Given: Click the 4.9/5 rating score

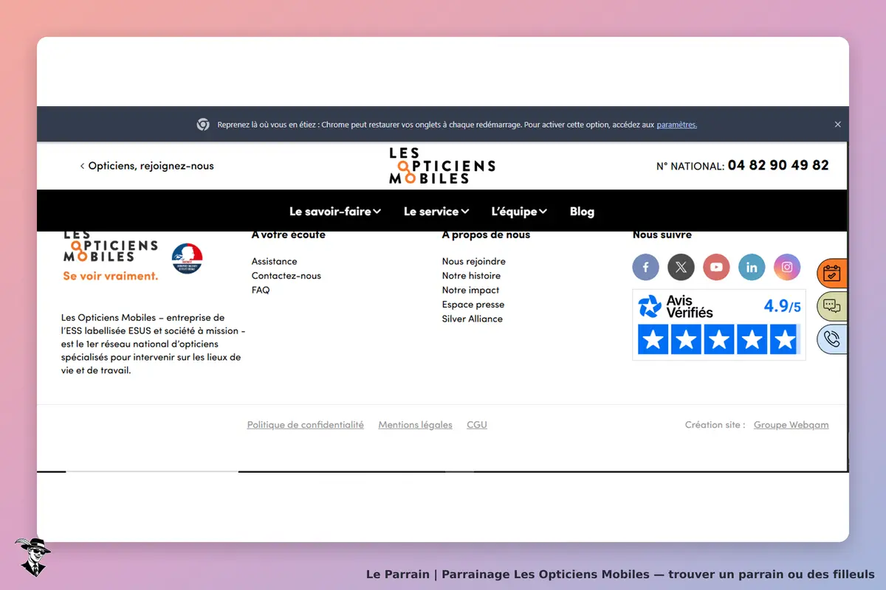Looking at the screenshot, I should tap(782, 306).
